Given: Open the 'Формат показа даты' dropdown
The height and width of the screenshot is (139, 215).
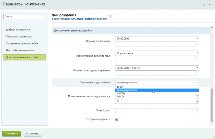Looking at the screenshot, I should pyautogui.click(x=157, y=39).
